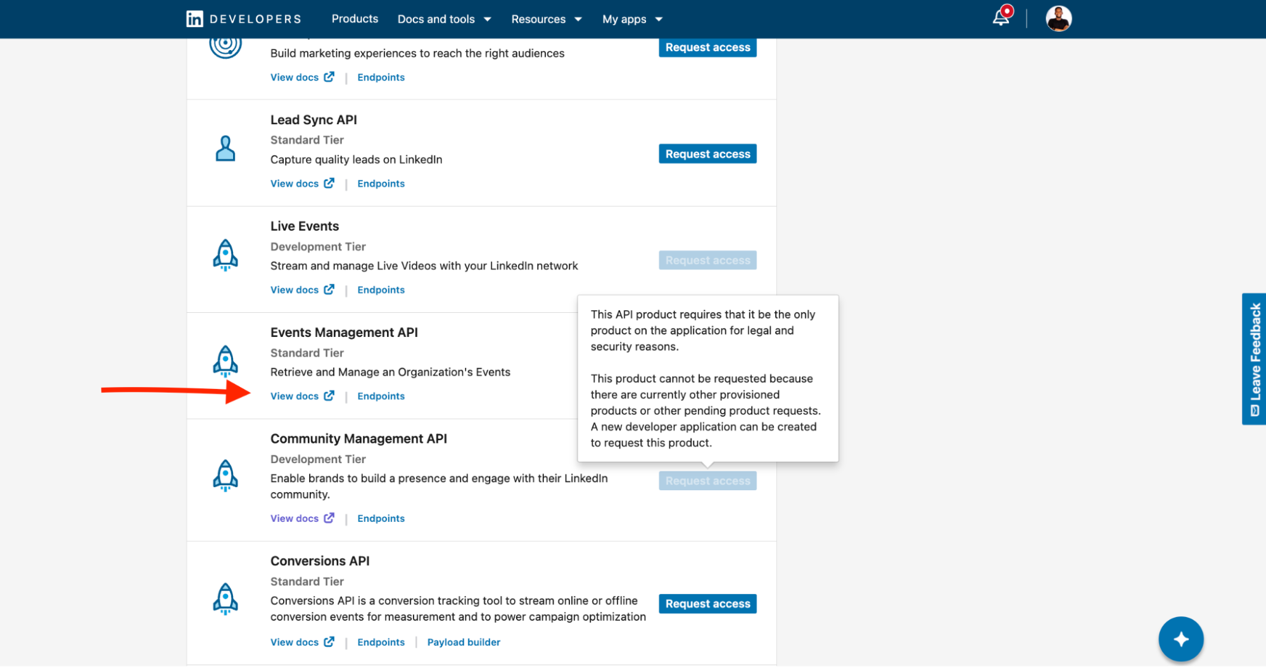The height and width of the screenshot is (667, 1266).
Task: Open Endpoints for Conversions API
Action: click(381, 642)
